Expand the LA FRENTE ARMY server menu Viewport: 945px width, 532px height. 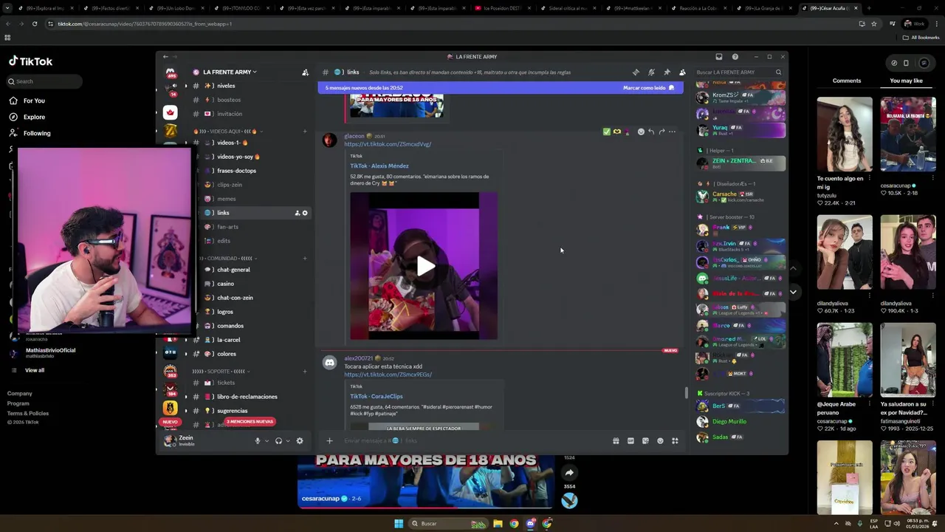click(x=229, y=72)
